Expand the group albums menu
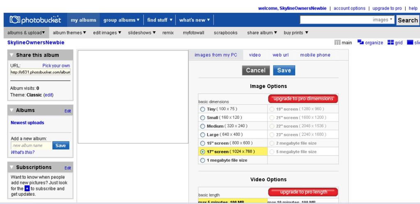420x204 pixels. click(x=122, y=20)
